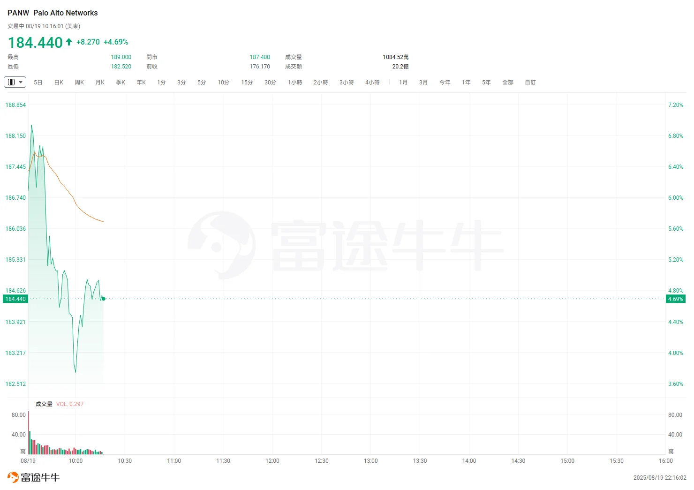Click the VOL: 0.297 indicator value
Screen dimensions: 694x490
[70, 404]
